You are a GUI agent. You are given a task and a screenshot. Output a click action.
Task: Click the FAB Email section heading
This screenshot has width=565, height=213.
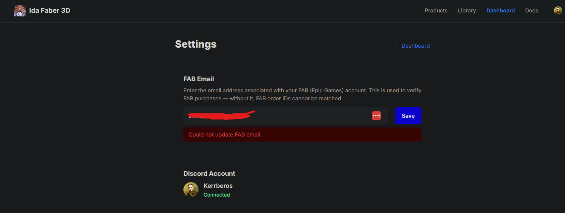[199, 79]
